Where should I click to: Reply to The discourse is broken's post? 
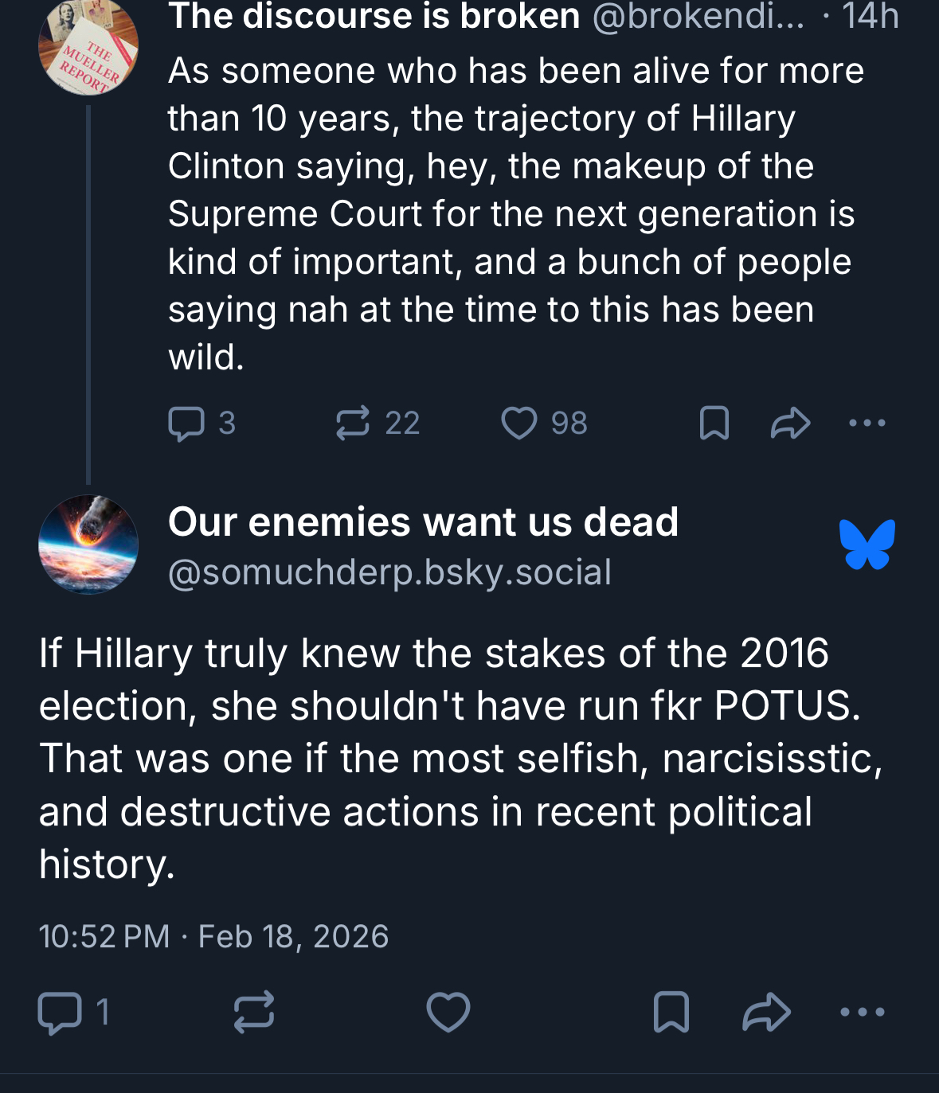tap(187, 424)
